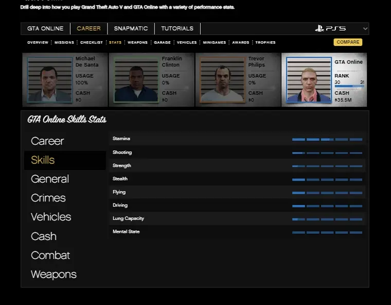Open the General stats category

click(x=50, y=179)
